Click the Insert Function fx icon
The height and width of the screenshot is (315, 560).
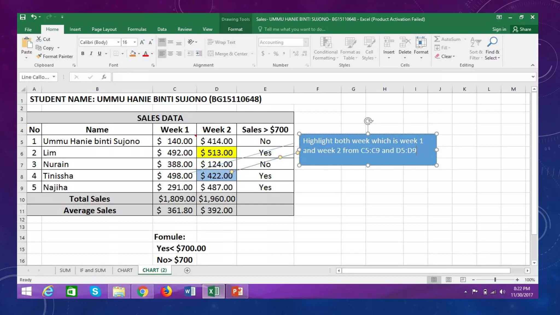tap(104, 77)
